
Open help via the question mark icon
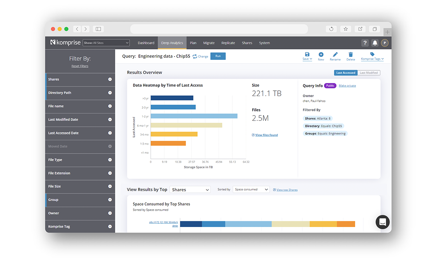[x=365, y=43]
